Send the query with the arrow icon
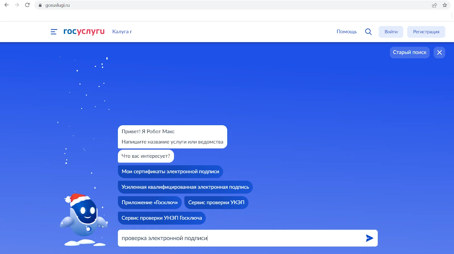Screen dimensions: 454x254 (x=369, y=238)
